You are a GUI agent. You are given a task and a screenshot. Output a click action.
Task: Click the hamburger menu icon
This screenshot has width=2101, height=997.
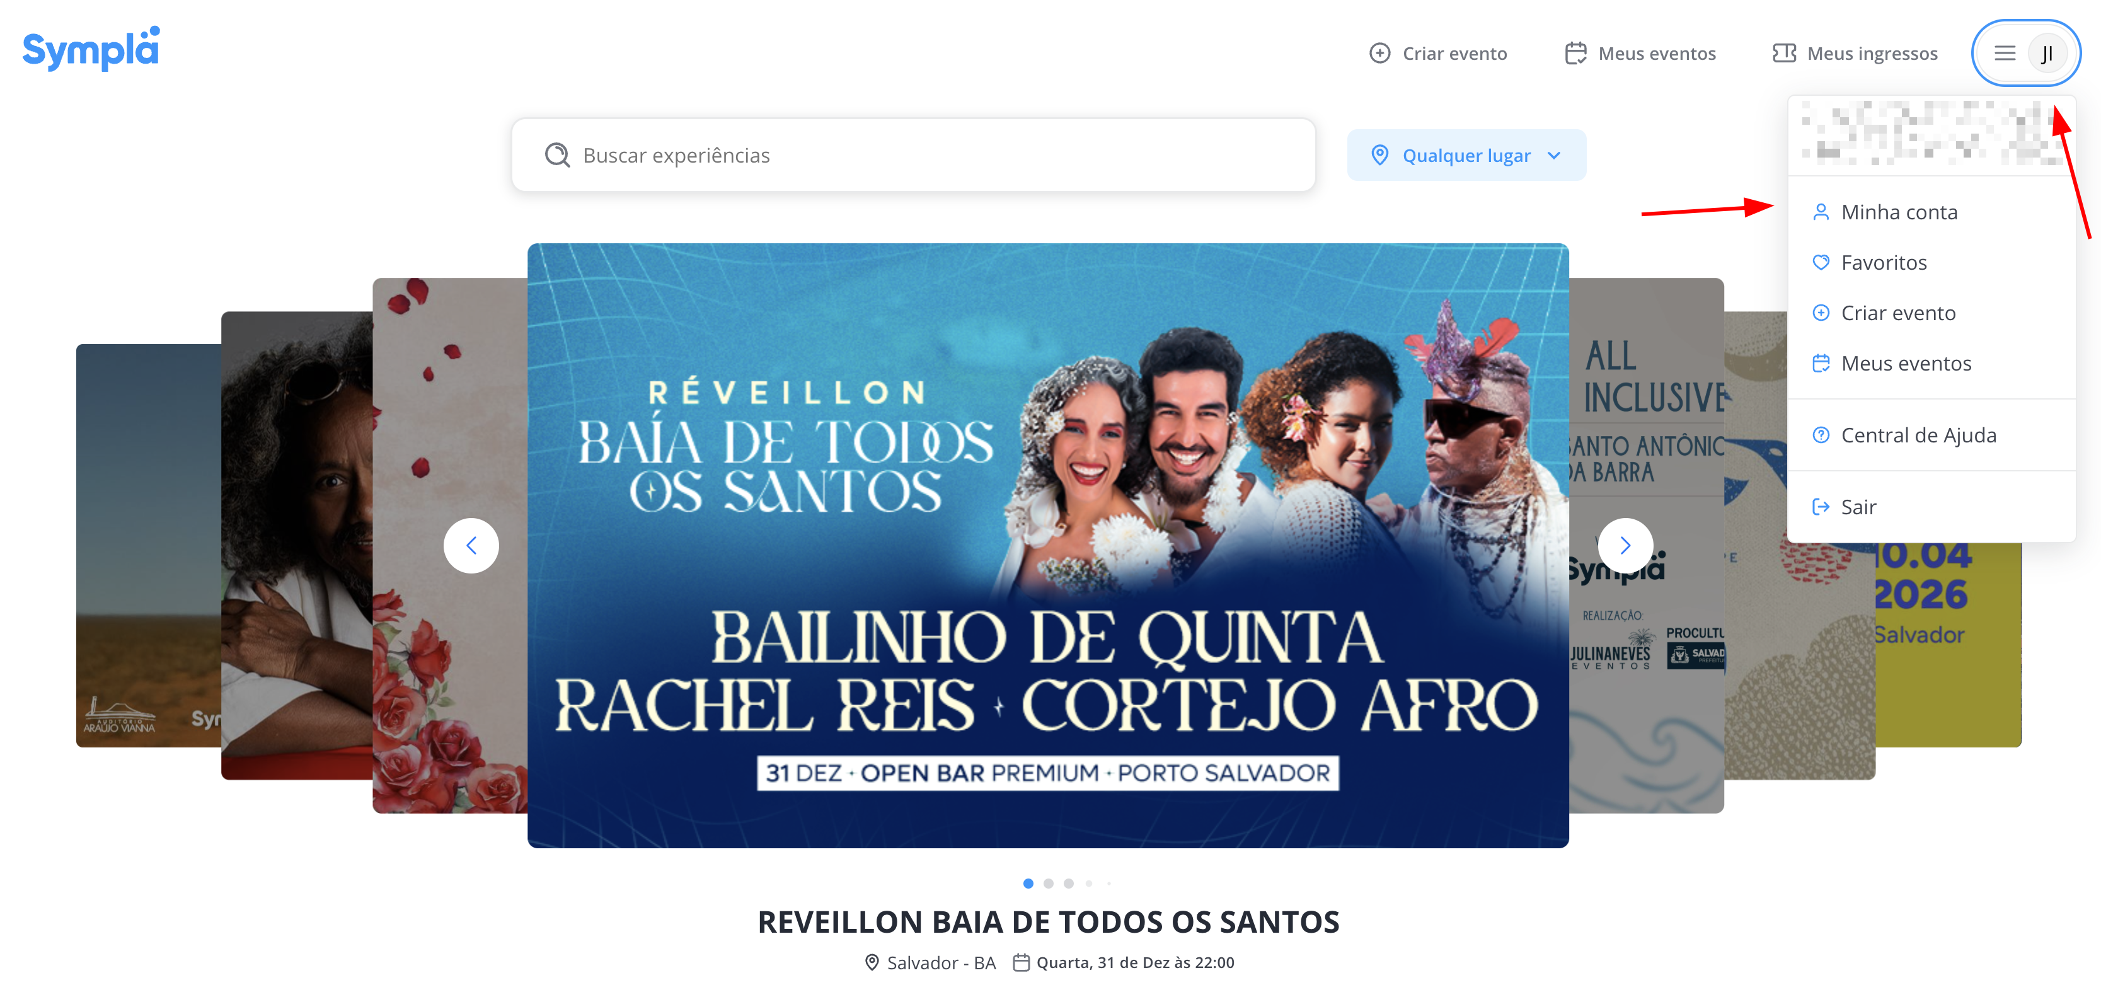point(2005,54)
